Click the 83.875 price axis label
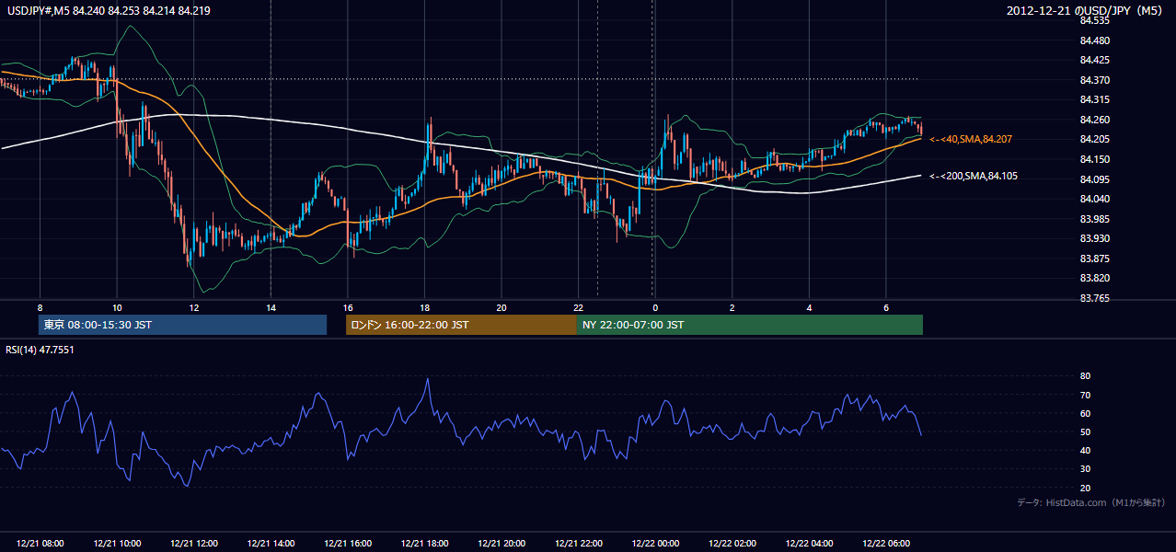The height and width of the screenshot is (552, 1176). coord(1096,259)
